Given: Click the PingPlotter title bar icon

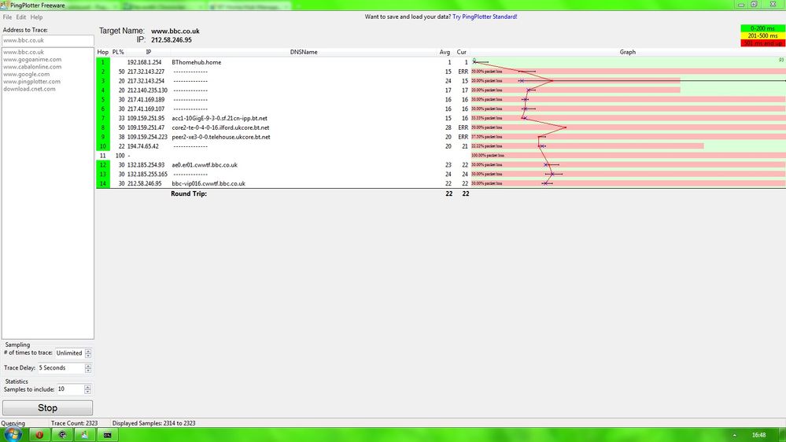Looking at the screenshot, I should pos(5,5).
